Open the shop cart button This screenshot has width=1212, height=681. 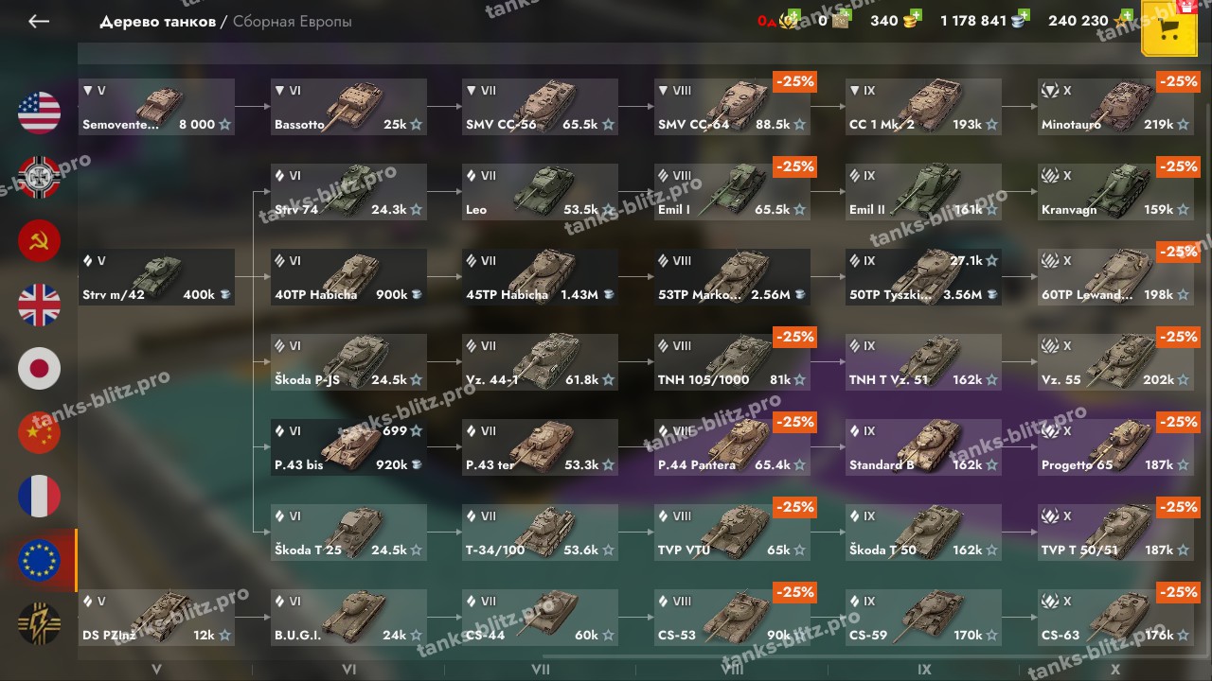(1169, 28)
